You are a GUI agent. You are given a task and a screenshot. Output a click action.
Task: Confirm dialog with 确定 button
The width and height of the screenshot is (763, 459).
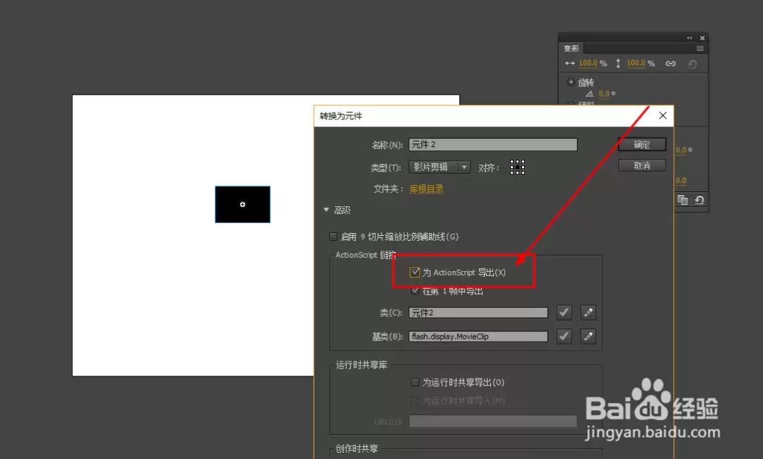point(641,145)
